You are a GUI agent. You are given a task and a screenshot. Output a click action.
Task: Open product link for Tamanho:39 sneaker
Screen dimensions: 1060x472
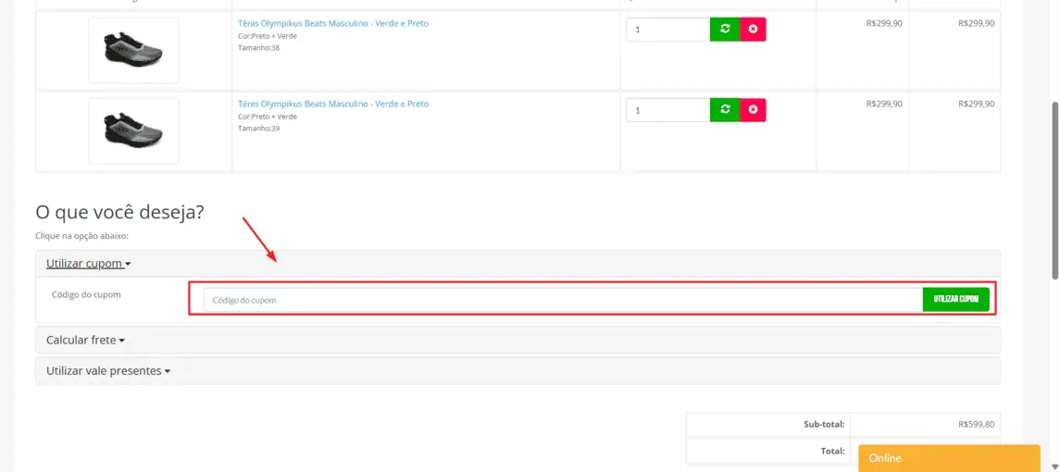[333, 104]
